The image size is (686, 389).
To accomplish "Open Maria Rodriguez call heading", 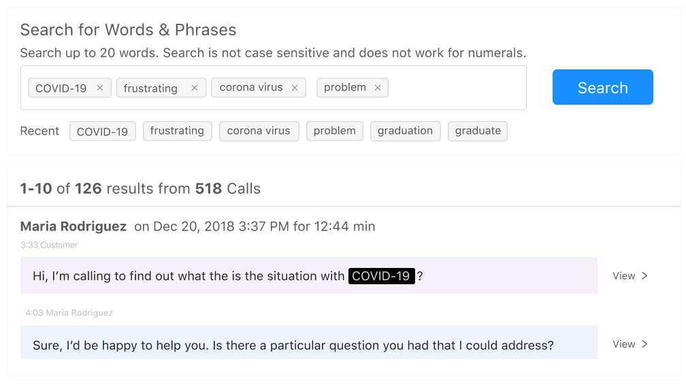I will [x=73, y=226].
